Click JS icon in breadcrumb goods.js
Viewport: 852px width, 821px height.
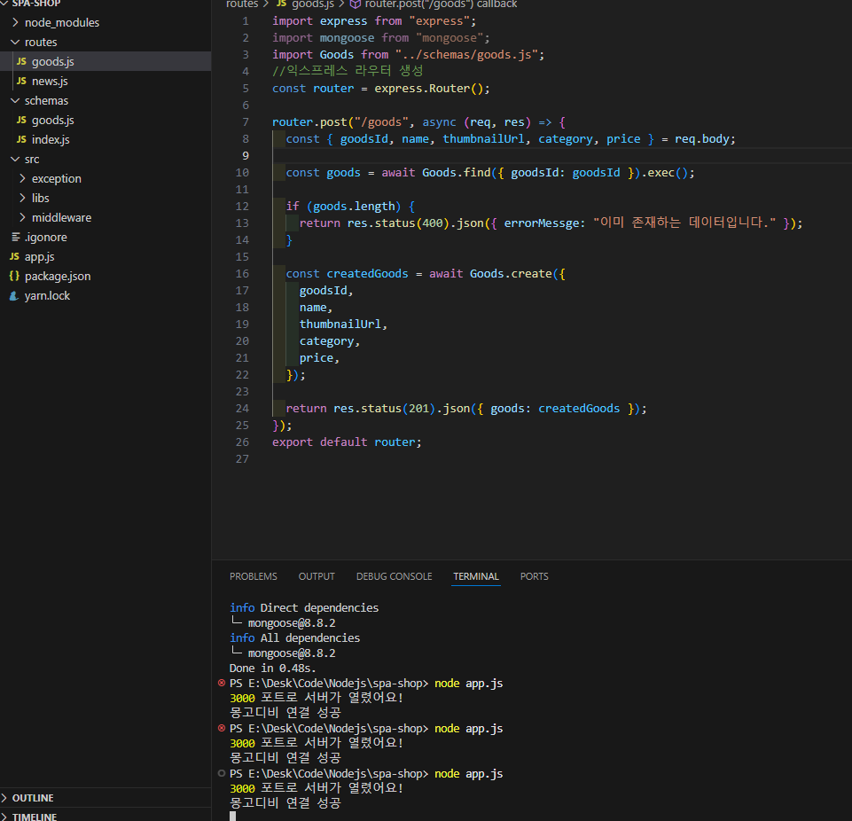tap(281, 4)
